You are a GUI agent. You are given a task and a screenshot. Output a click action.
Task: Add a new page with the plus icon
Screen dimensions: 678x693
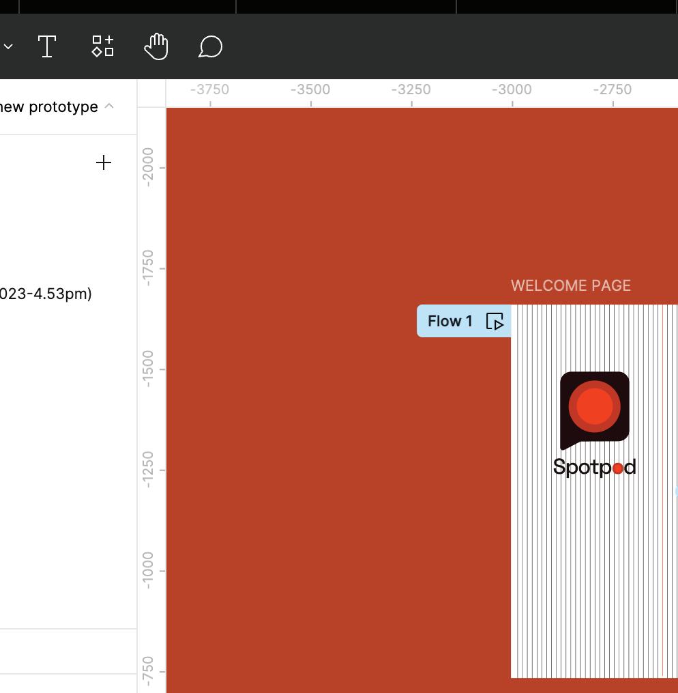104,162
